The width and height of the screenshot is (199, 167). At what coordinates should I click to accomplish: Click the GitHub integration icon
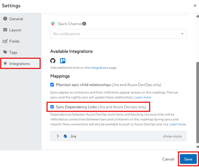53,61
